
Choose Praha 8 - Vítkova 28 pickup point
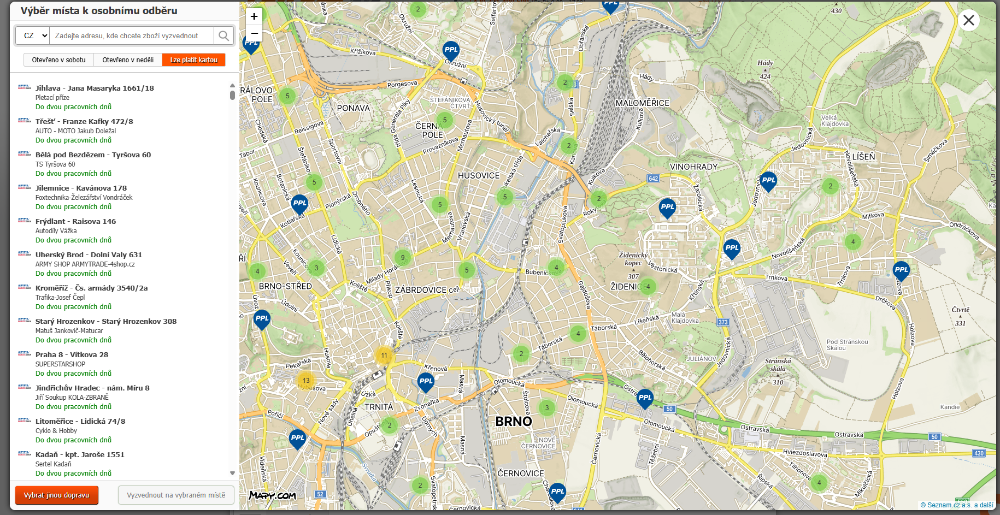click(x=72, y=355)
